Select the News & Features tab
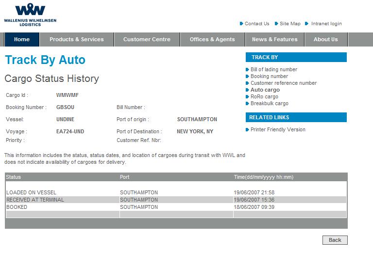The height and width of the screenshot is (268, 373). point(275,39)
